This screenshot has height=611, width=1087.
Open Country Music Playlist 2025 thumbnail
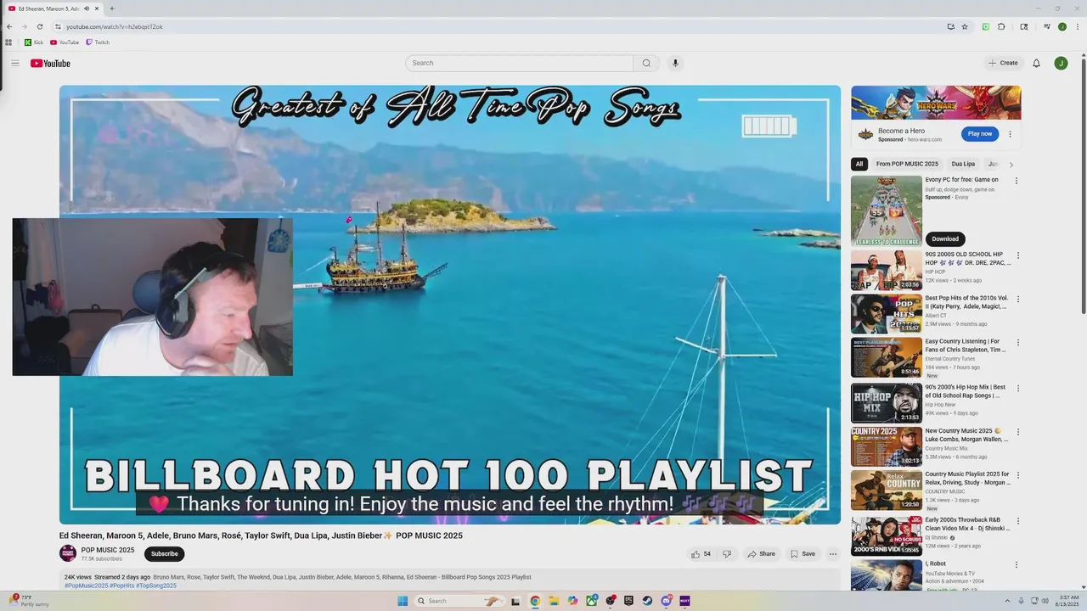point(887,490)
